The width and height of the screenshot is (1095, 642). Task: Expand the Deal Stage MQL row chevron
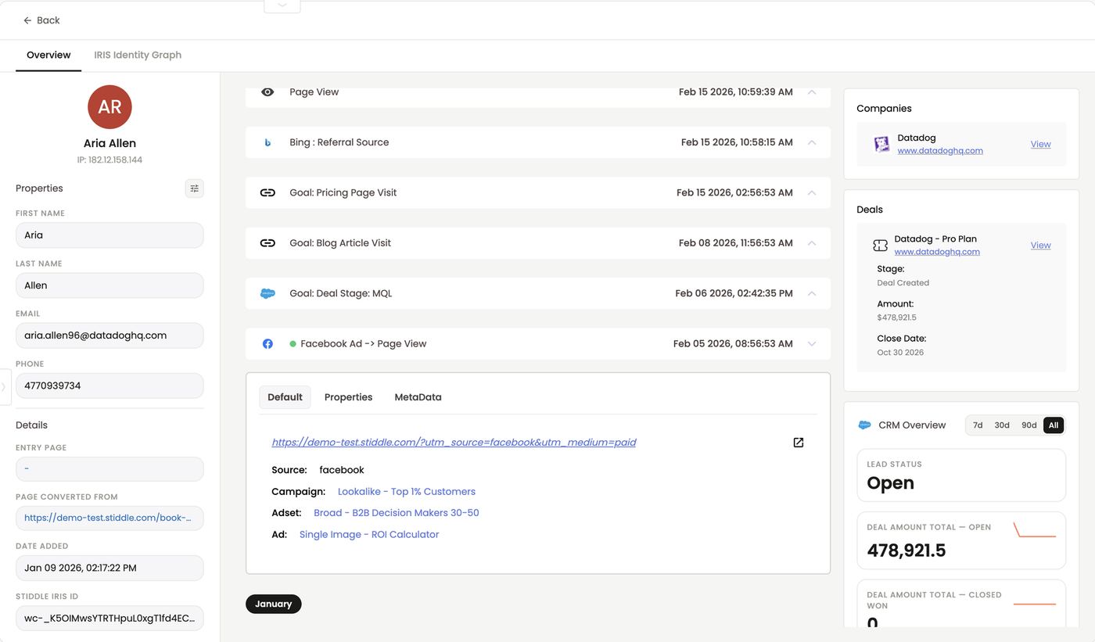812,293
